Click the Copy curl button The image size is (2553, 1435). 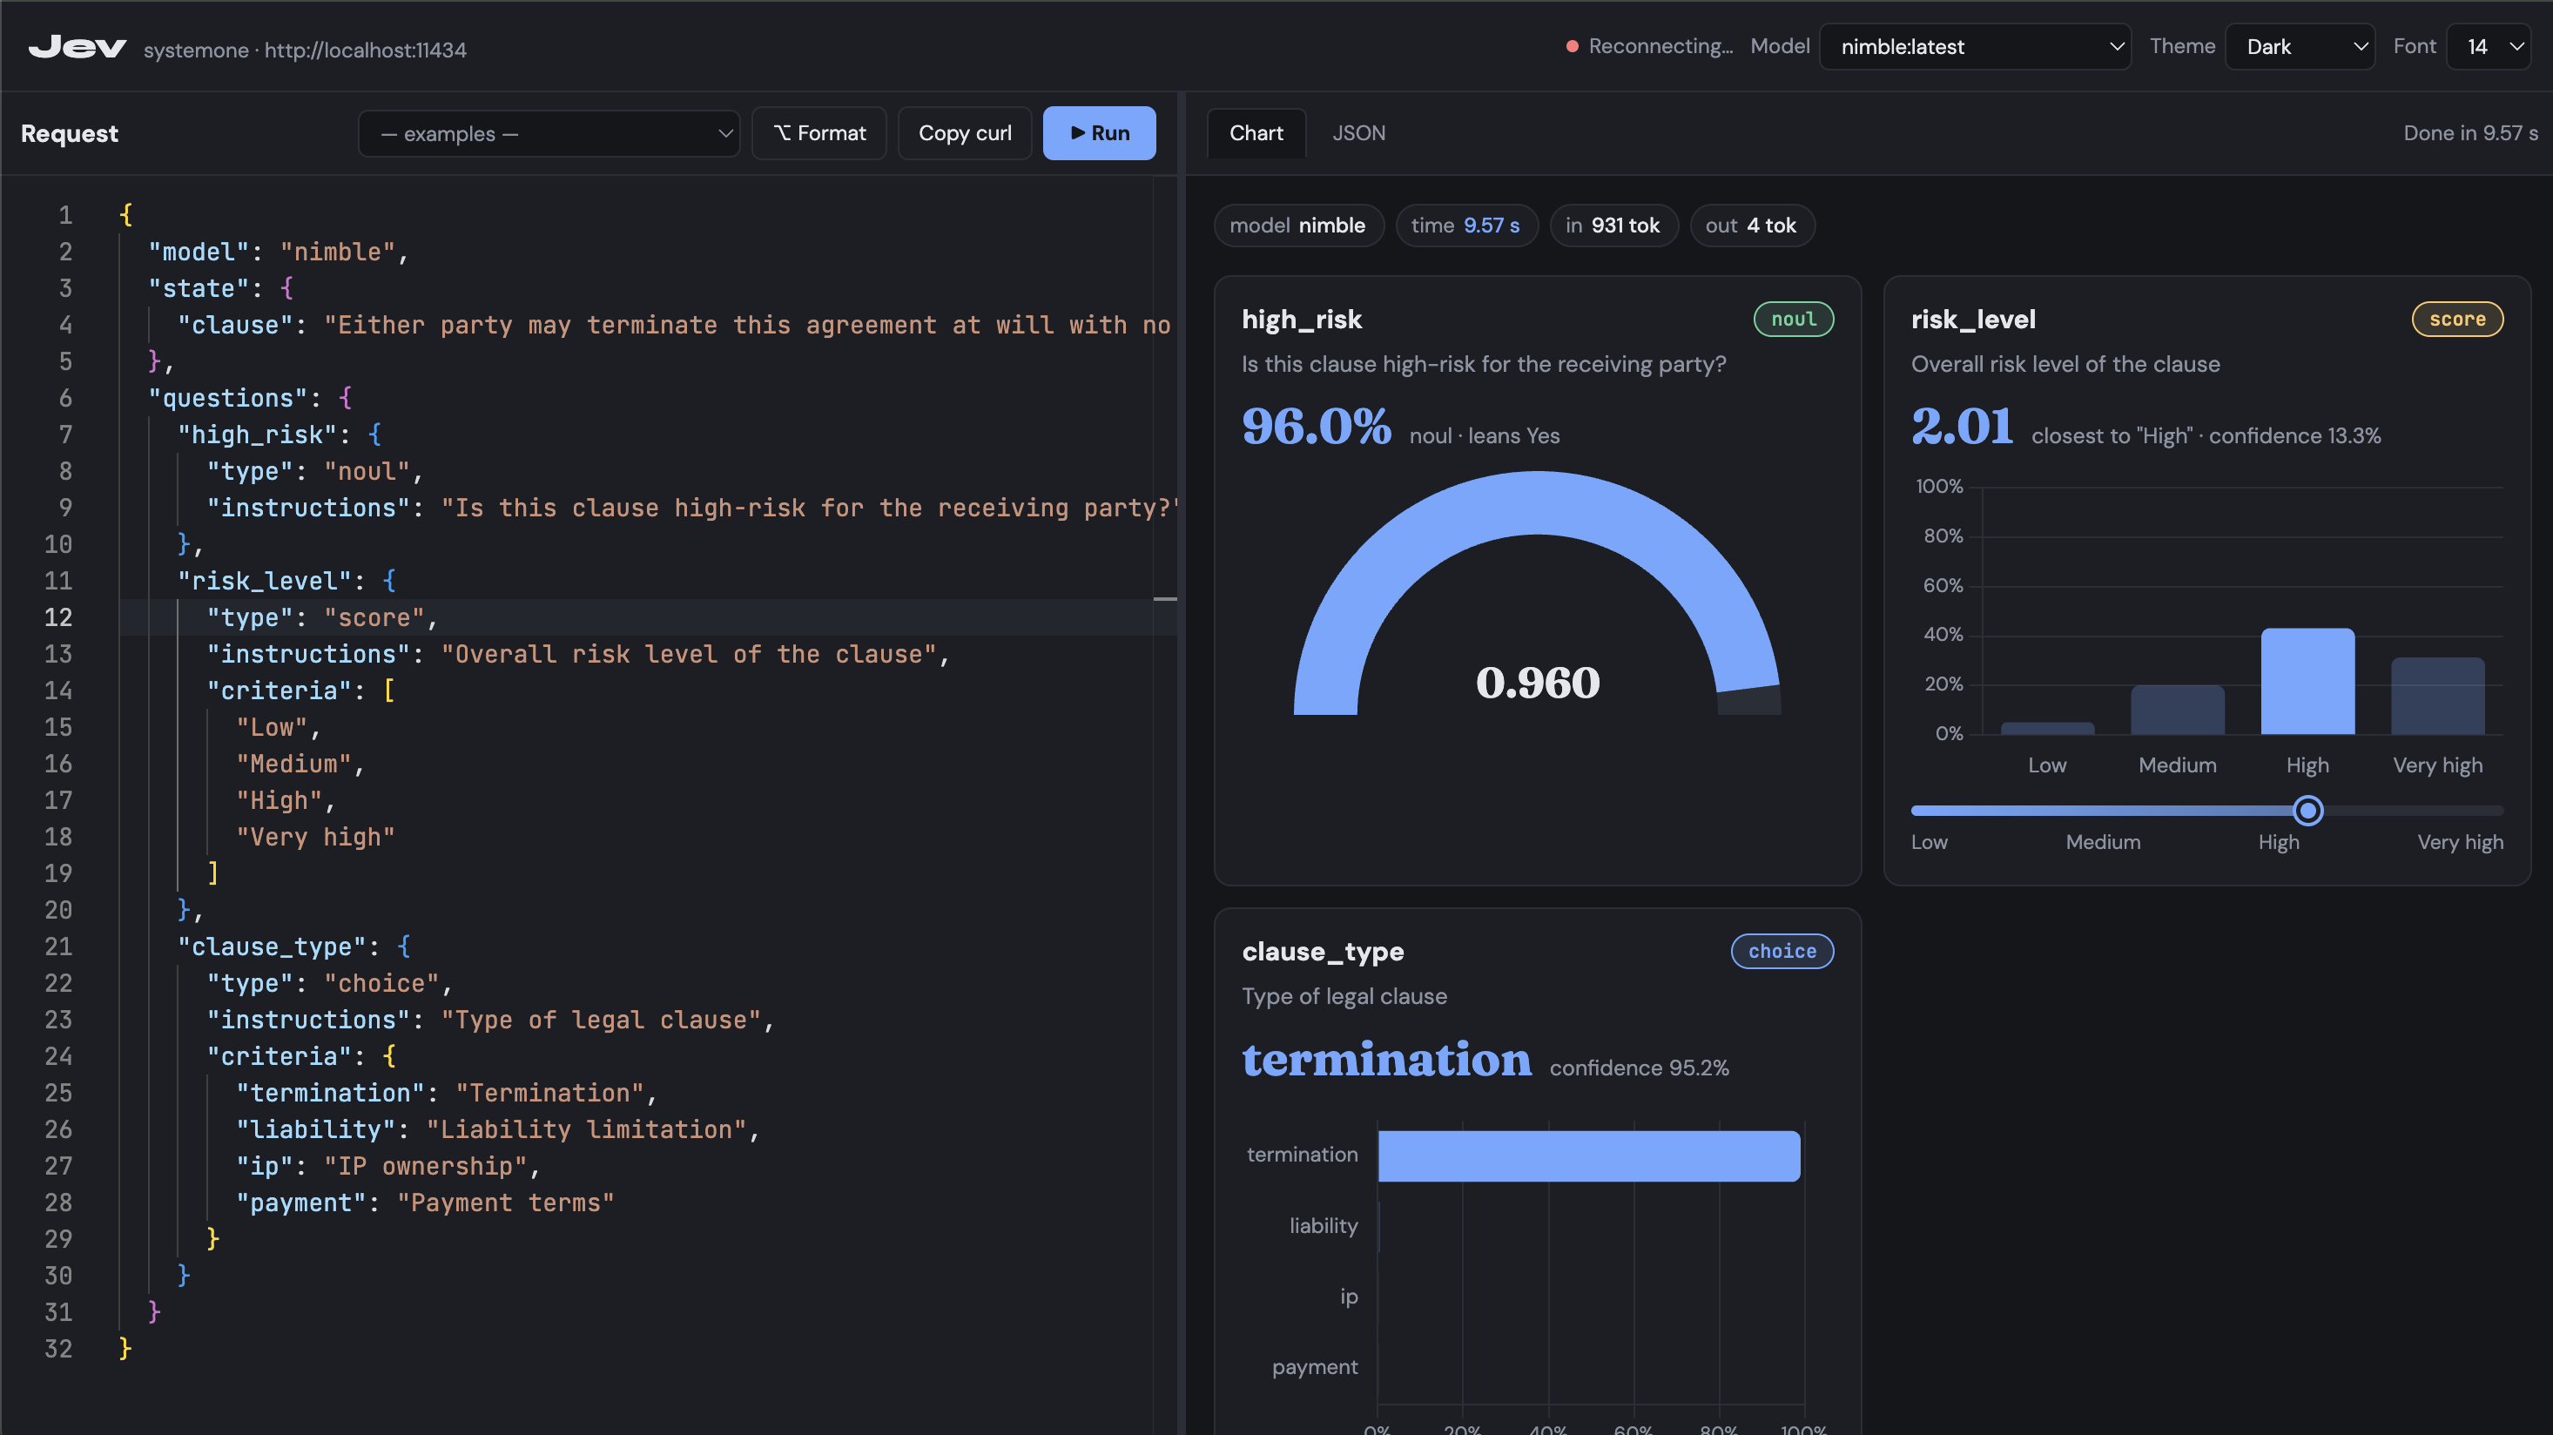964,133
